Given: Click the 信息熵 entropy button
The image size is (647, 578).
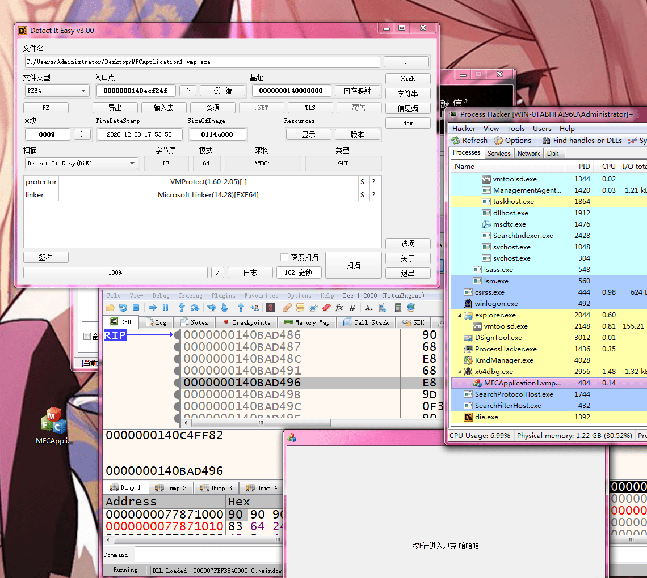Looking at the screenshot, I should pos(407,108).
